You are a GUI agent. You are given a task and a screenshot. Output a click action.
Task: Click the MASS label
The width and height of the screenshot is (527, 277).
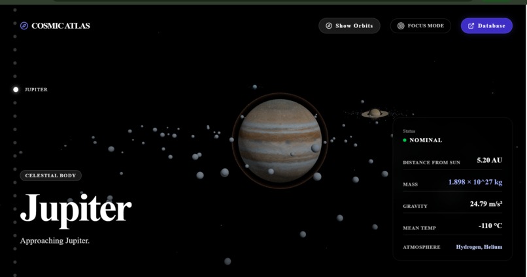point(411,184)
